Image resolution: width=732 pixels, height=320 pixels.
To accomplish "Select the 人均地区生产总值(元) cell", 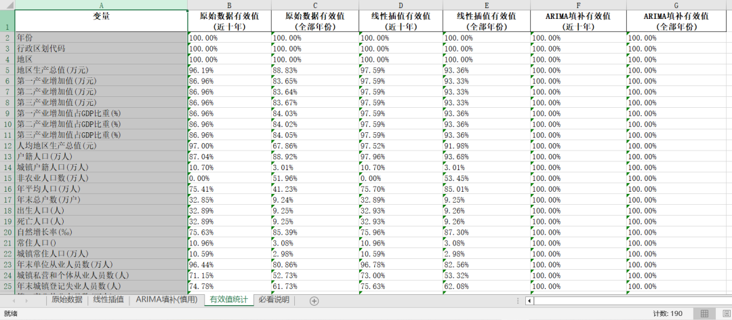I will coord(101,146).
